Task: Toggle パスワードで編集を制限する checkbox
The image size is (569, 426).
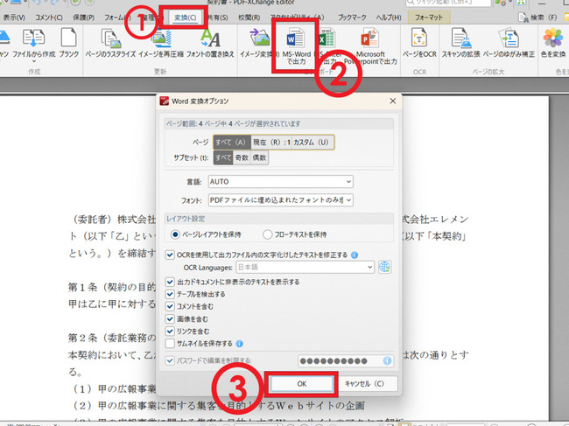Action: (170, 360)
